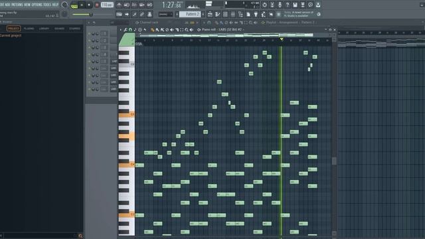Image resolution: width=425 pixels, height=239 pixels.
Task: Open the HELP menu
Action: pos(55,5)
